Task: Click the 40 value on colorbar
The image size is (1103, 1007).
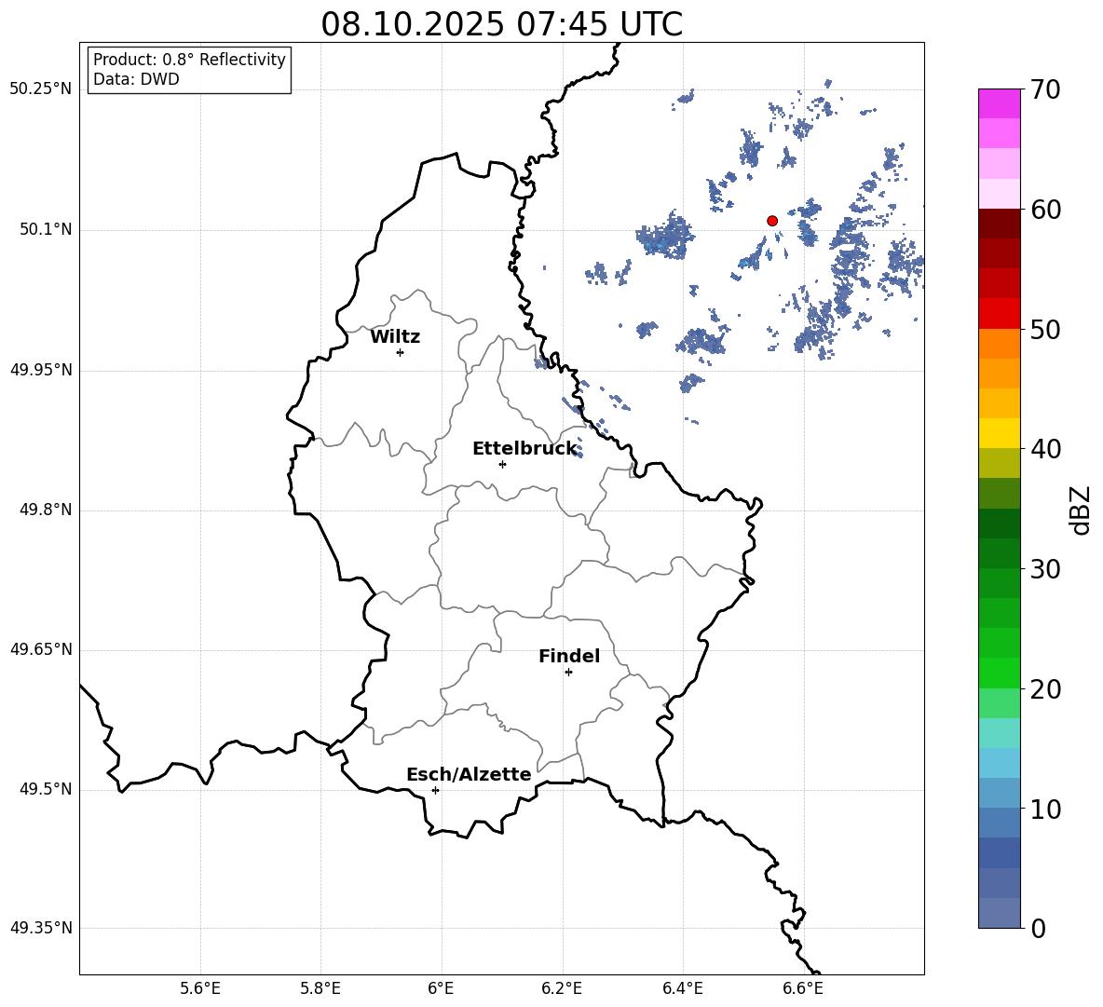Action: click(x=1045, y=449)
